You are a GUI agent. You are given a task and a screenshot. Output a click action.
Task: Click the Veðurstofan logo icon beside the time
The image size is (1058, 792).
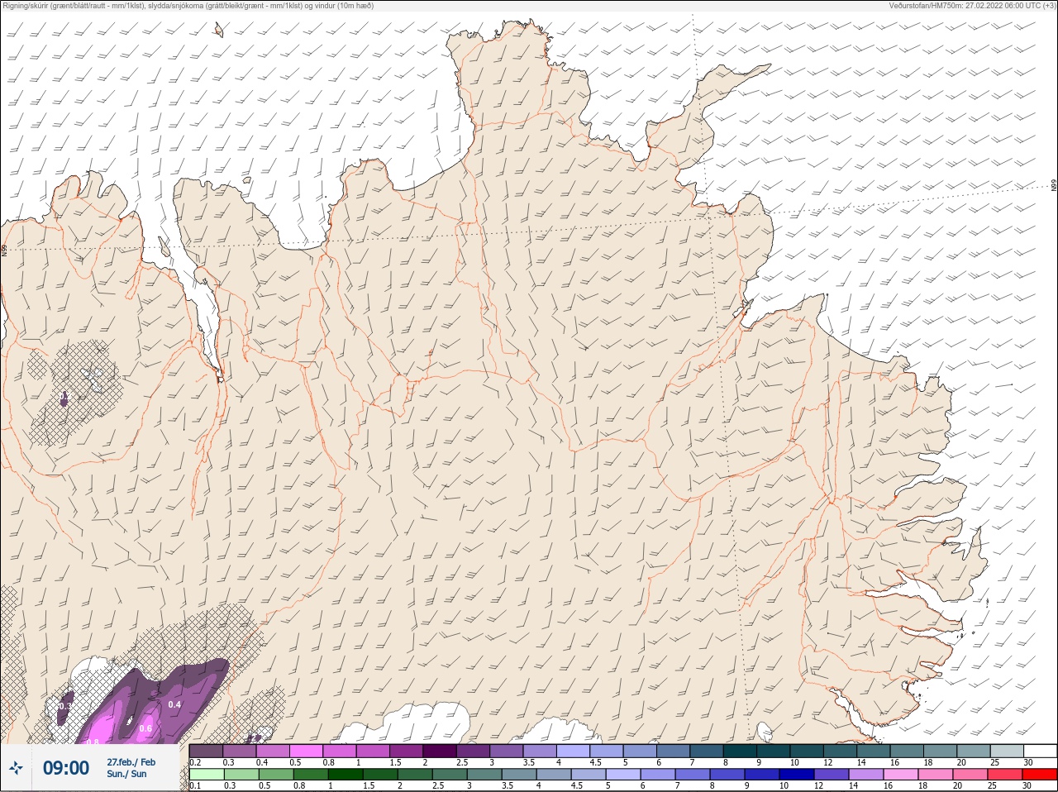(16, 768)
